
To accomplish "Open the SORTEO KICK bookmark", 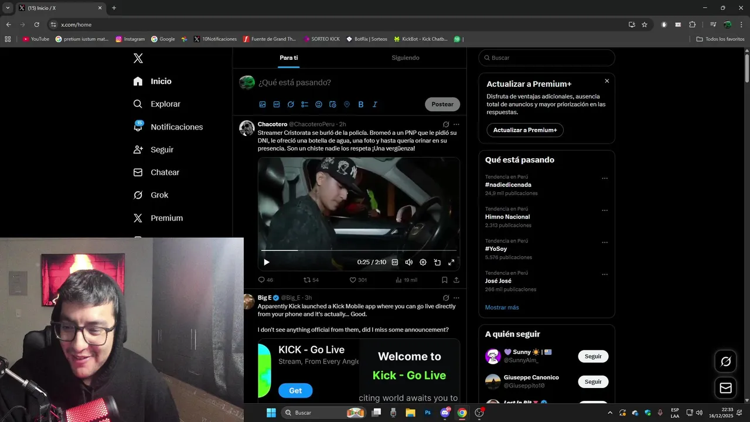I will (322, 39).
